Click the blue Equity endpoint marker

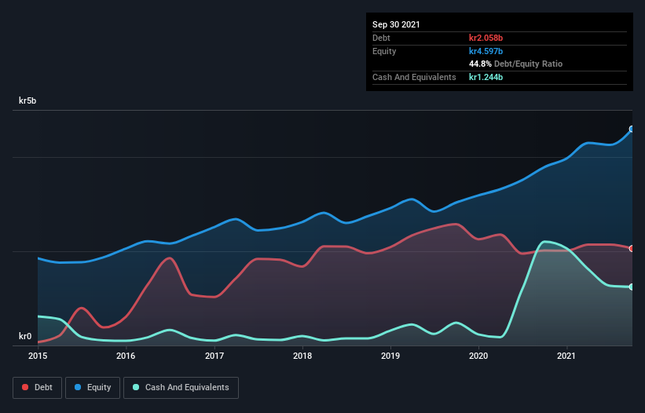click(x=632, y=129)
